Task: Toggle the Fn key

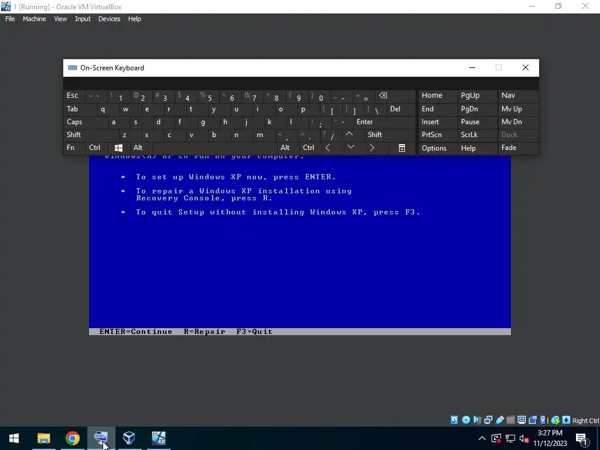Action: click(x=74, y=148)
